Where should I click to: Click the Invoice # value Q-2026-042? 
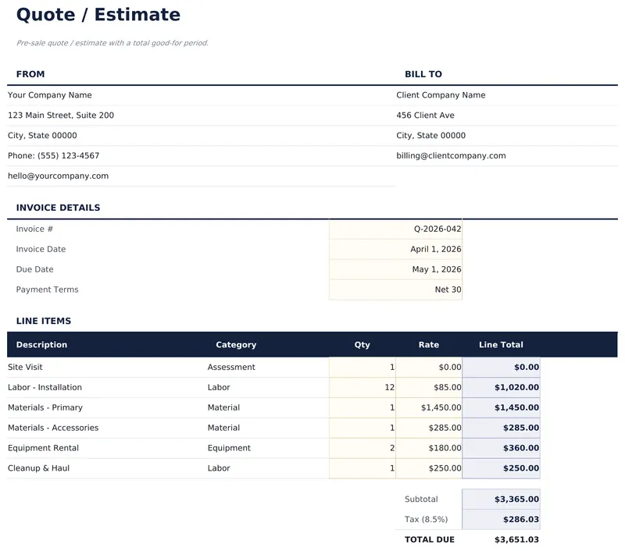pos(395,229)
